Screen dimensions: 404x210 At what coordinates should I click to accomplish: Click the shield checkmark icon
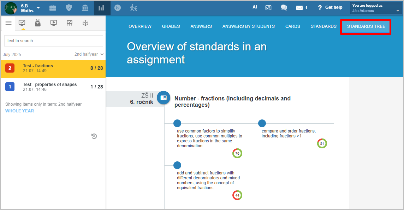point(69,8)
